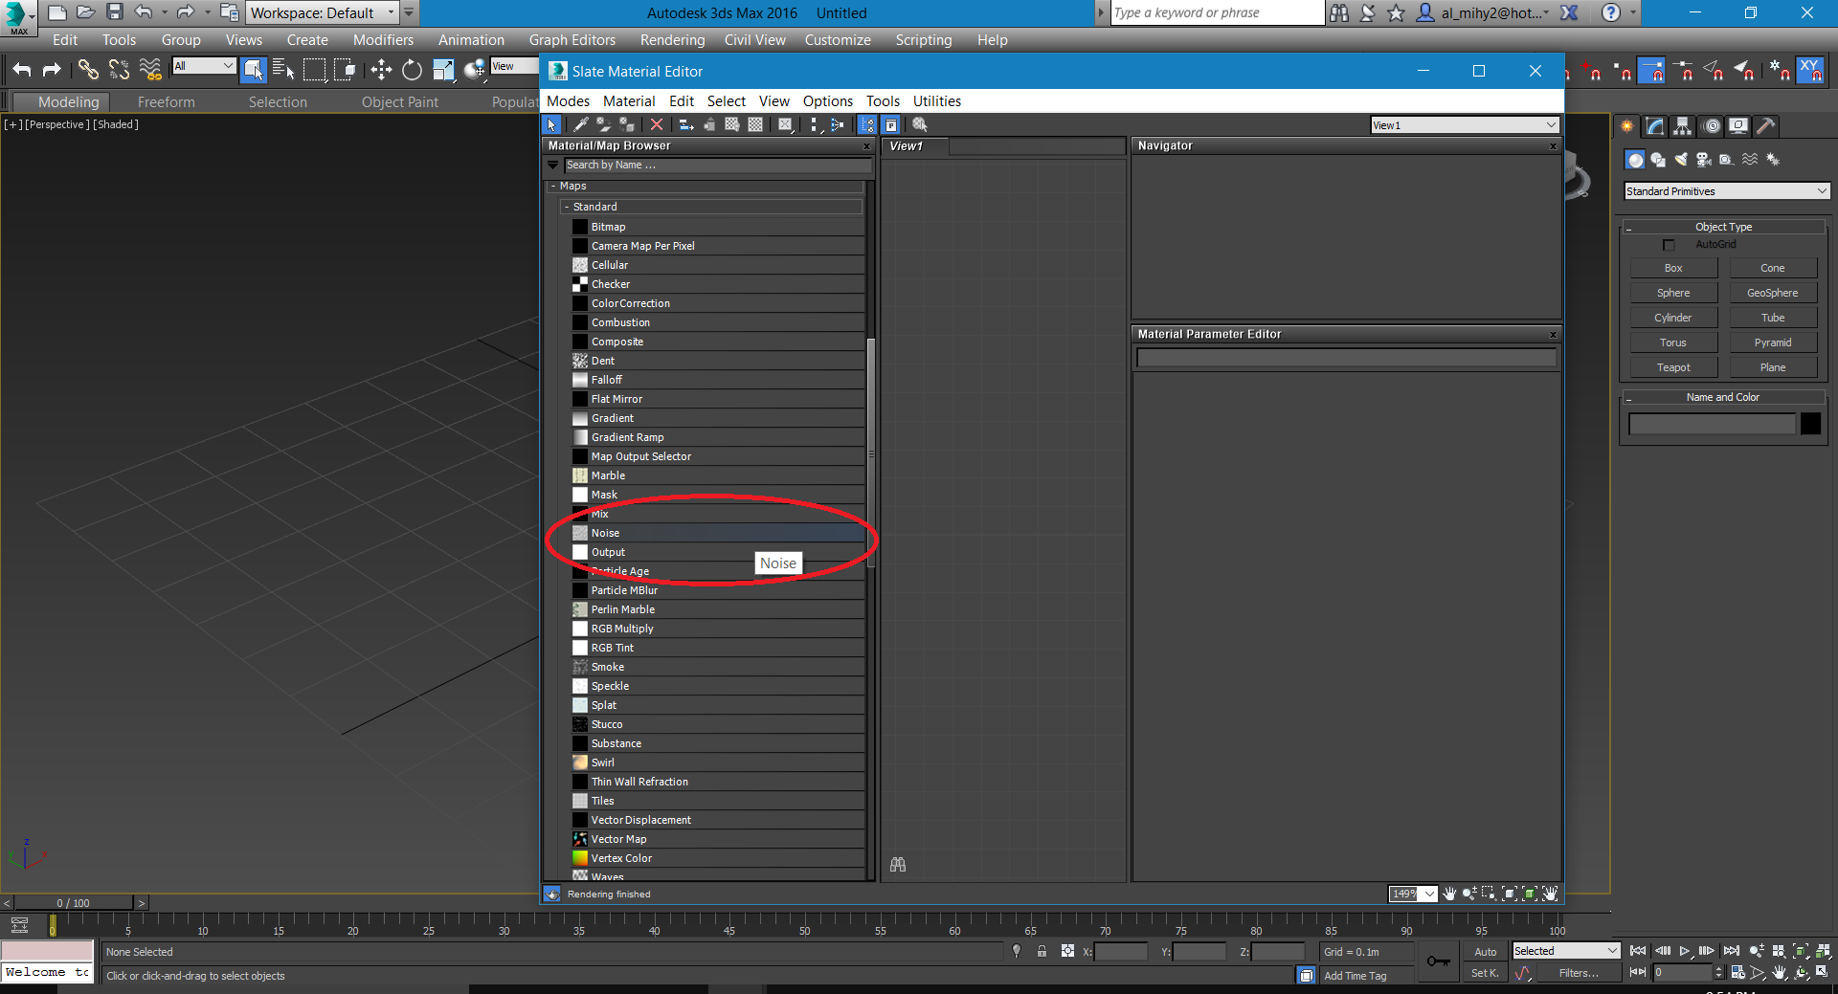1838x994 pixels.
Task: Click the Select and Link chain icon
Action: 88,69
